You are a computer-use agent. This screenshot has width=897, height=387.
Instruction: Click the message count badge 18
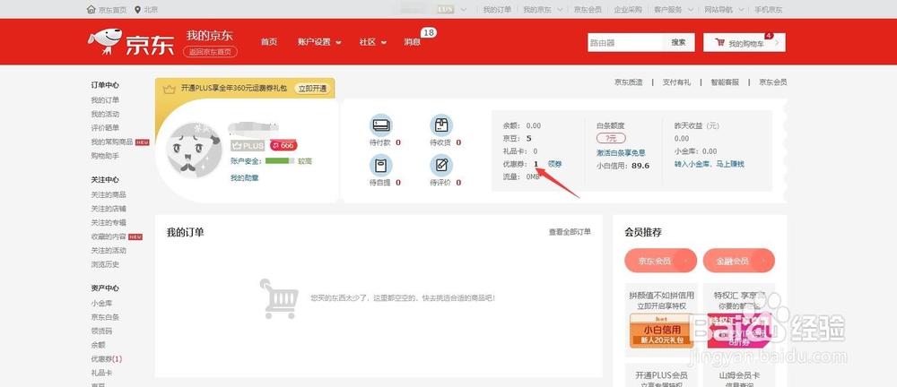point(429,32)
